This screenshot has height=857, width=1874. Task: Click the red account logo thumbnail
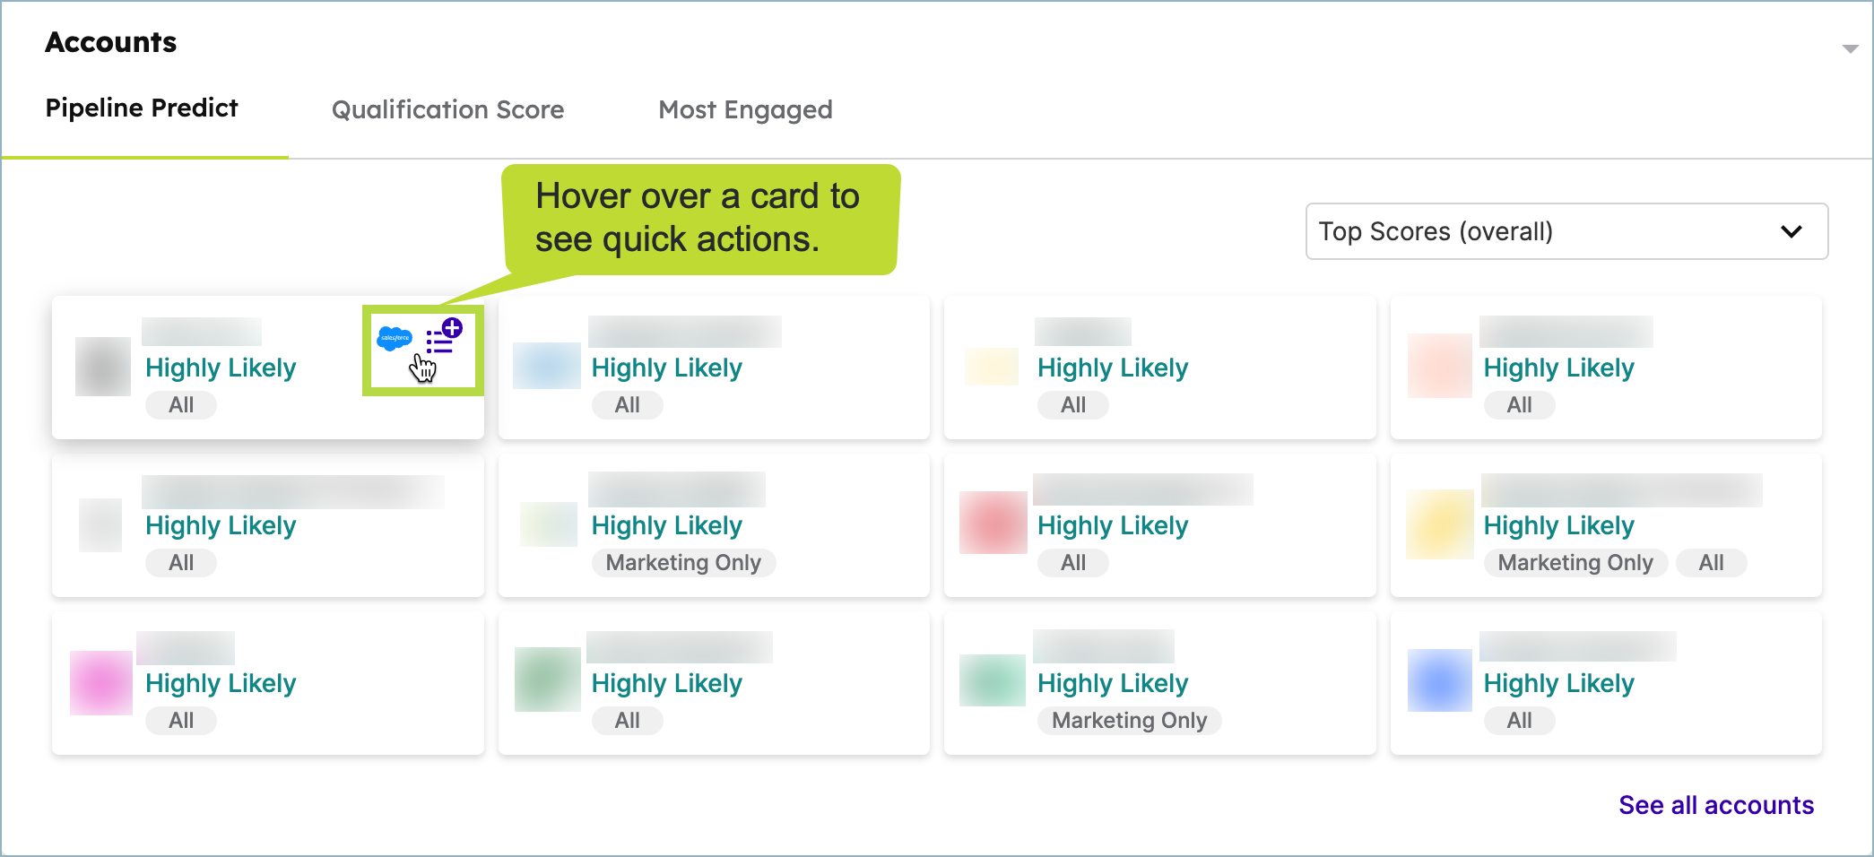[992, 524]
